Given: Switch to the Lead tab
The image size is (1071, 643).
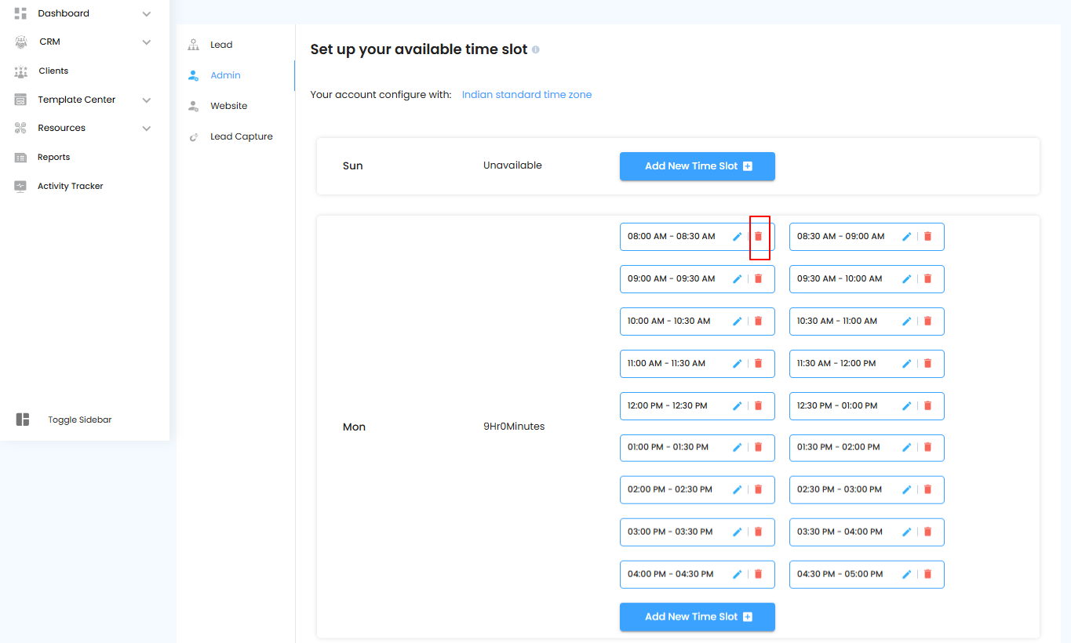Looking at the screenshot, I should (220, 45).
